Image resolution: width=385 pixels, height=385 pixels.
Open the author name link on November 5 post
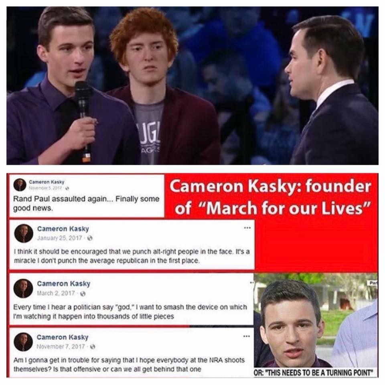pyautogui.click(x=47, y=182)
